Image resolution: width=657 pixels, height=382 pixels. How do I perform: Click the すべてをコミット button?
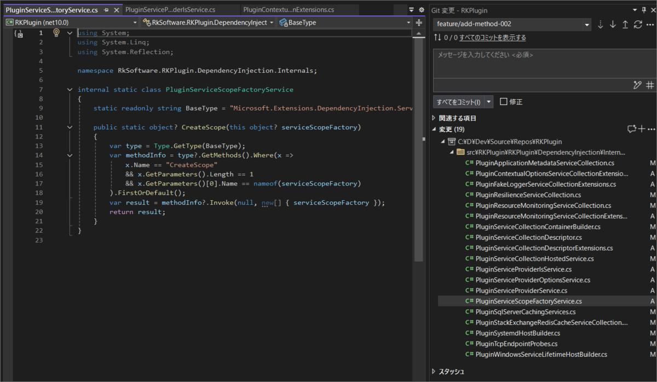[x=458, y=102]
